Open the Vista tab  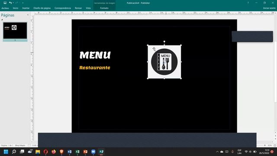[88, 8]
